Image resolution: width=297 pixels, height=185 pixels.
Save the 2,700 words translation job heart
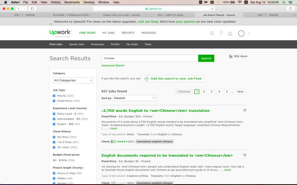(245, 110)
